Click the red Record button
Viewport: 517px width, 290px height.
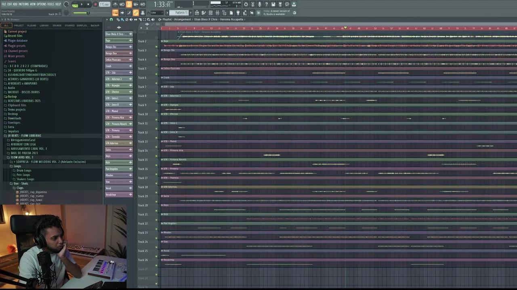click(95, 4)
